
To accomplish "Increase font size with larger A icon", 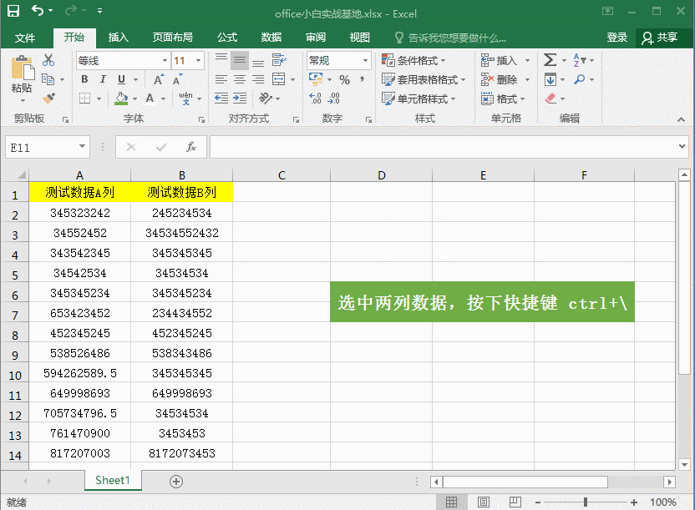I will 158,79.
